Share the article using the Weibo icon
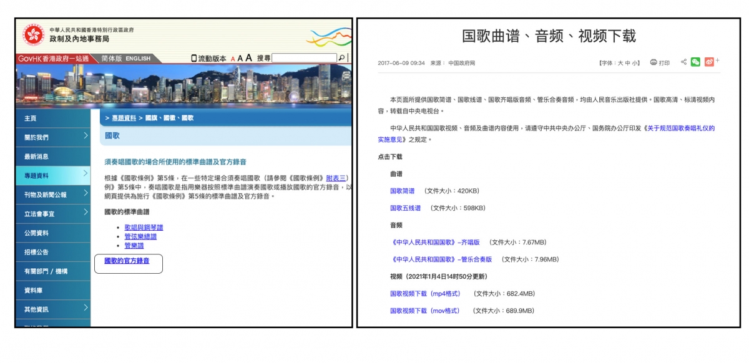Viewport: 749px width, 363px height. (x=708, y=62)
